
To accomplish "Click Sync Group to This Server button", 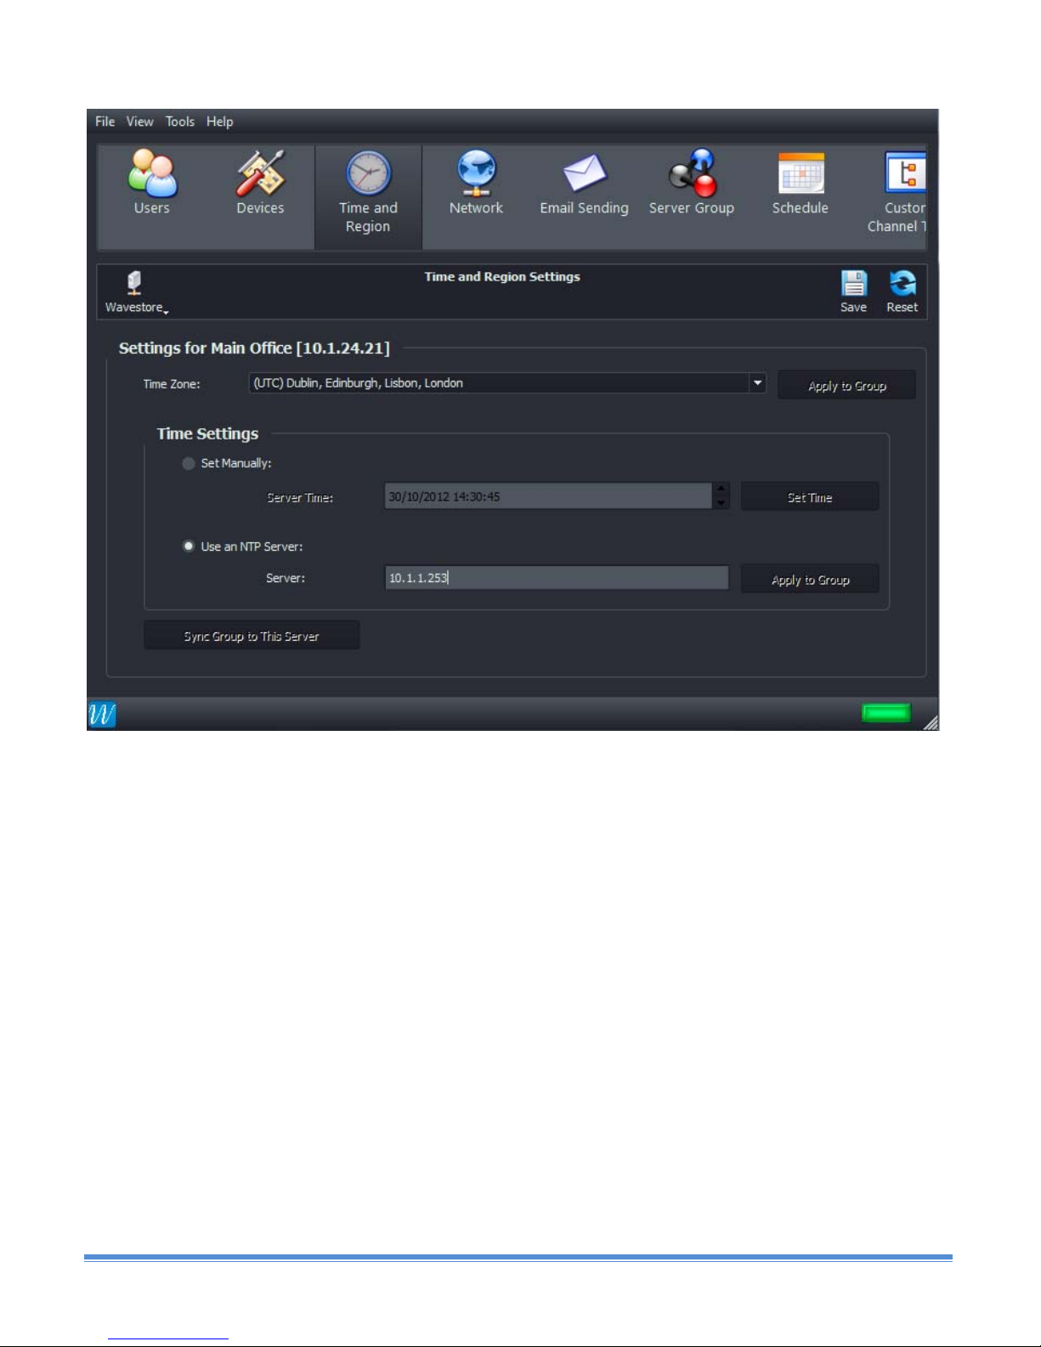I will [x=252, y=636].
